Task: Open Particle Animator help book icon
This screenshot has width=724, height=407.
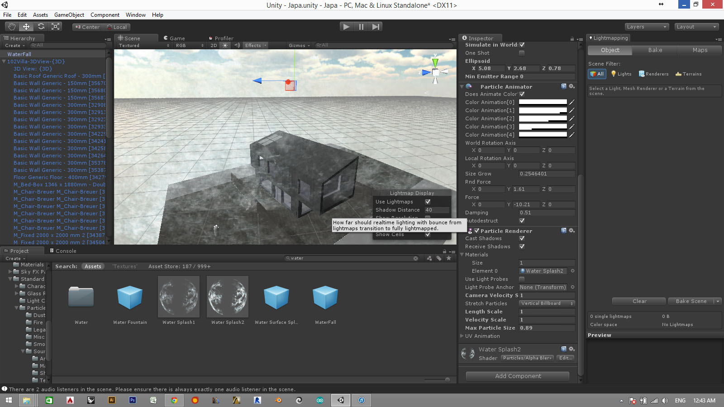Action: 564,86
